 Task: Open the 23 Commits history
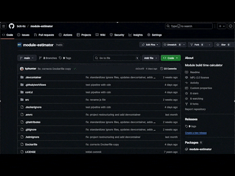(169, 69)
